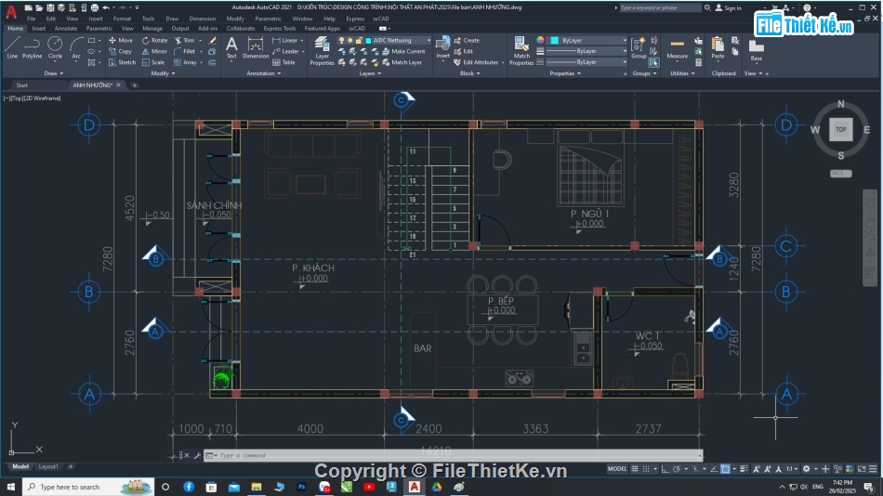Click the Create block button

coord(467,41)
